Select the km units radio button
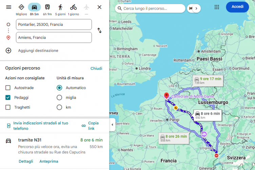The width and height of the screenshot is (255, 170). [x=59, y=107]
